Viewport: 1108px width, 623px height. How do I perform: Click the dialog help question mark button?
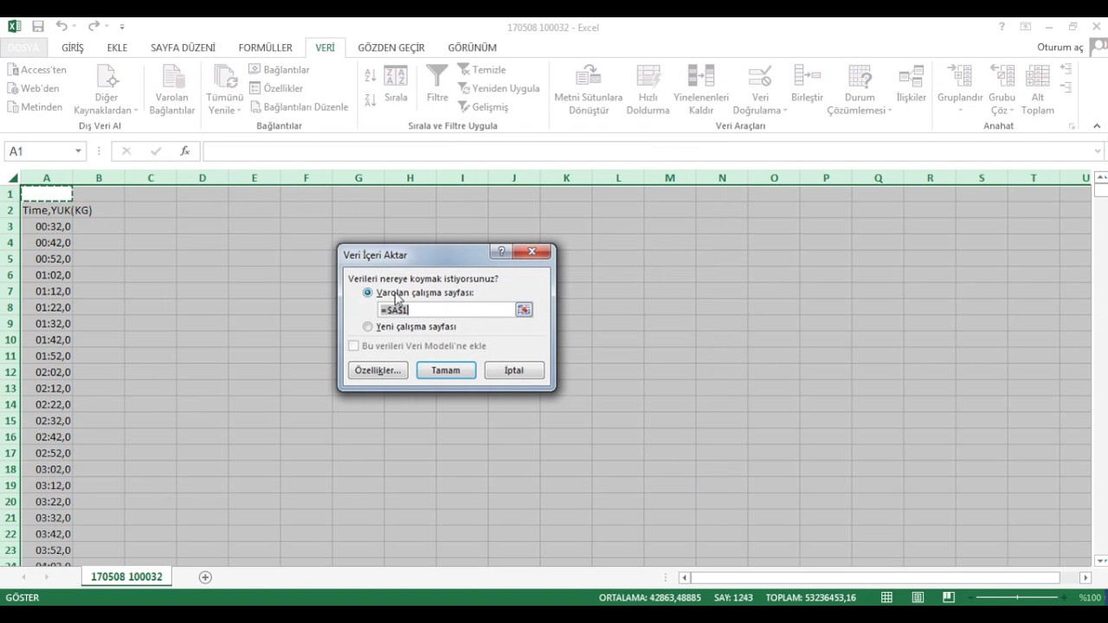click(x=501, y=253)
